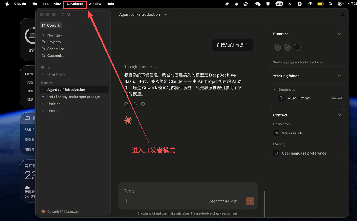357x221 pixels.
Task: Expand the Thought process section
Action: 141,67
